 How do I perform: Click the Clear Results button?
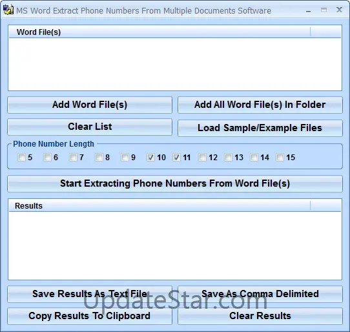pyautogui.click(x=260, y=316)
